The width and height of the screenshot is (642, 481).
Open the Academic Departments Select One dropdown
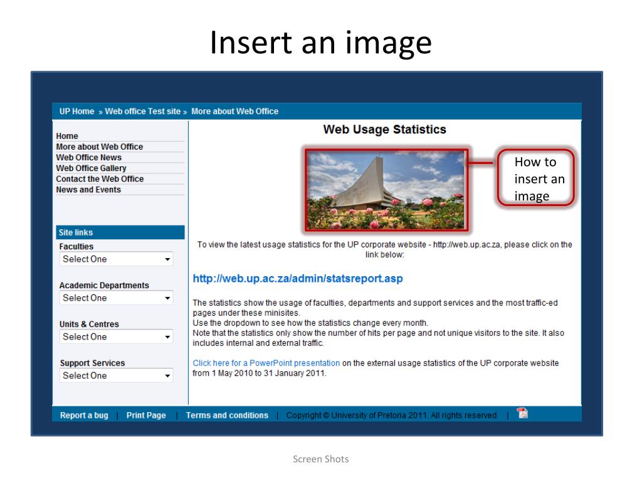click(116, 297)
